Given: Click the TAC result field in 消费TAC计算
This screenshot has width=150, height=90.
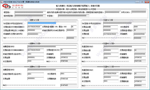Looking at the screenshot, I should click(71, 38).
